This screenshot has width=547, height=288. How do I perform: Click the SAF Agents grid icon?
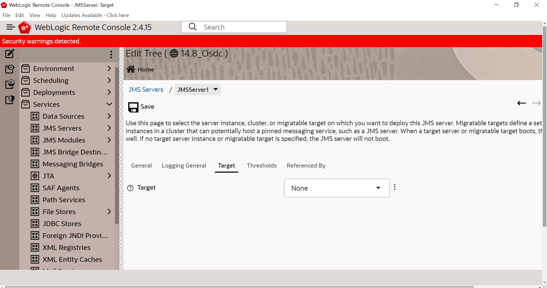(35, 188)
